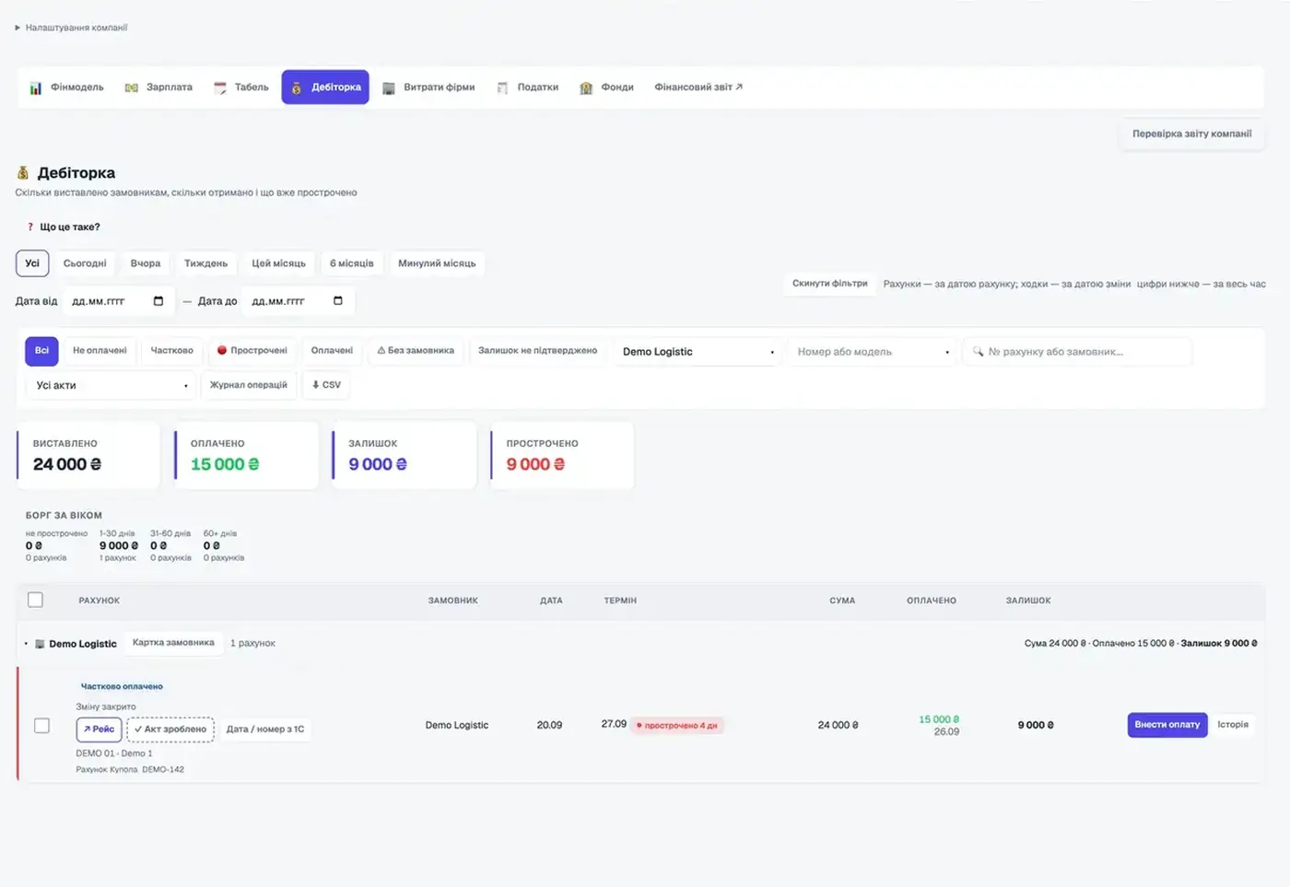The height and width of the screenshot is (887, 1290).
Task: Open the Demo Logistic customer dropdown
Action: point(698,352)
